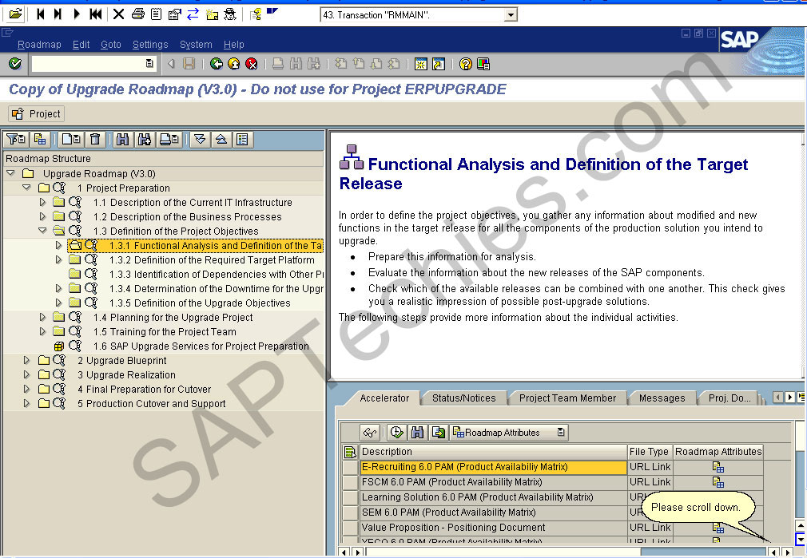
Task: Click the print icon in the roadmap tree toolbar
Action: click(169, 139)
